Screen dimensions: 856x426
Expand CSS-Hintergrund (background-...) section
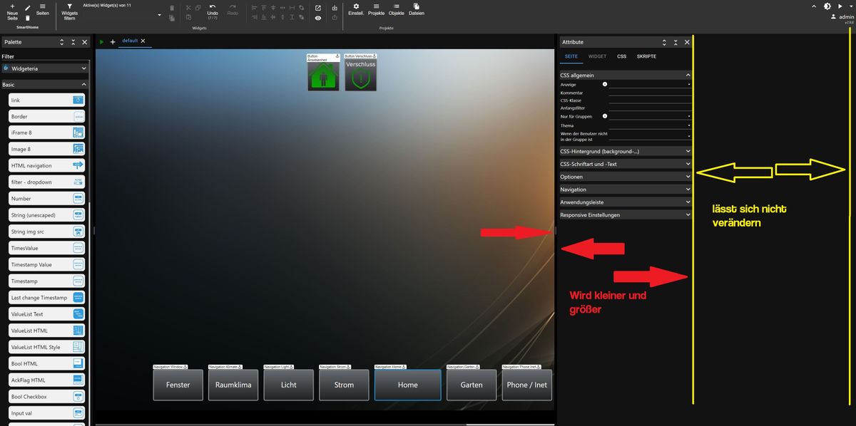tap(626, 151)
